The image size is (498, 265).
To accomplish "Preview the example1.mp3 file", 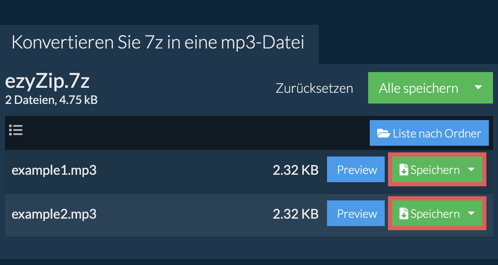I will tap(357, 170).
